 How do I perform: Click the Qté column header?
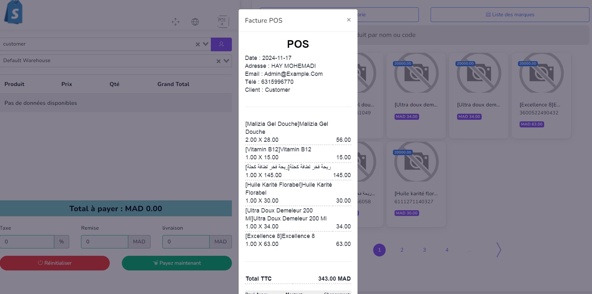(115, 84)
